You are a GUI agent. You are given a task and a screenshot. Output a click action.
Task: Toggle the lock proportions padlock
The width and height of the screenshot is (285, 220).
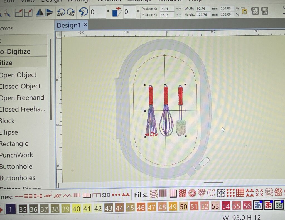pos(245,11)
